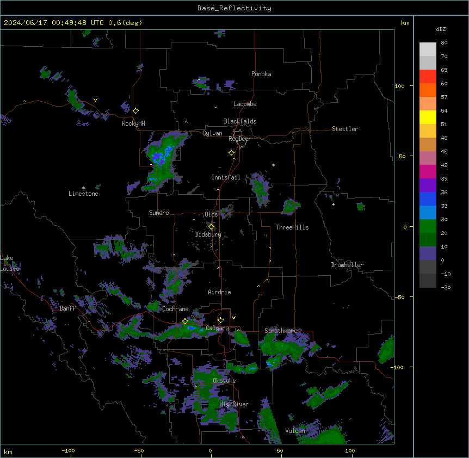Click the Ponoka map label
The height and width of the screenshot is (458, 469).
coord(261,74)
